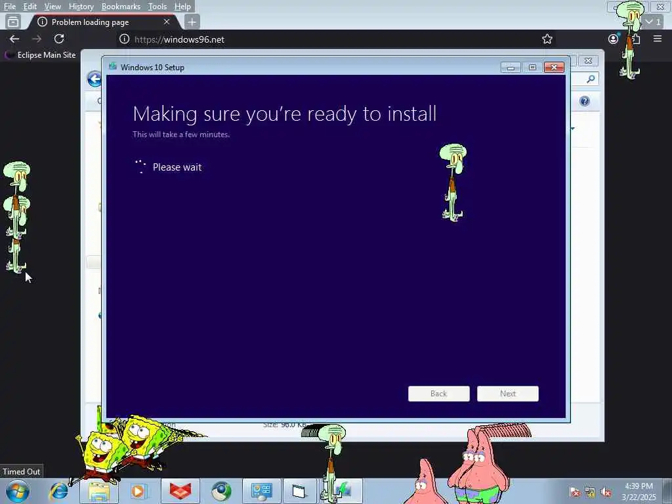Open the Edit menu
This screenshot has height=504, width=672.
coord(30,7)
